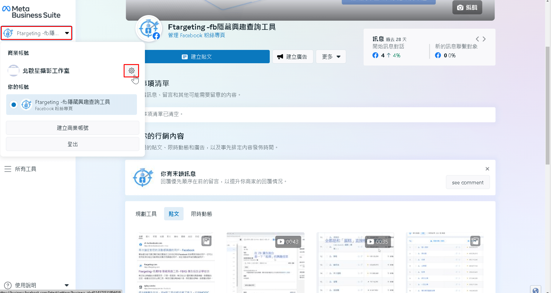
Task: Switch to 限時動態 tab
Action: (x=202, y=214)
